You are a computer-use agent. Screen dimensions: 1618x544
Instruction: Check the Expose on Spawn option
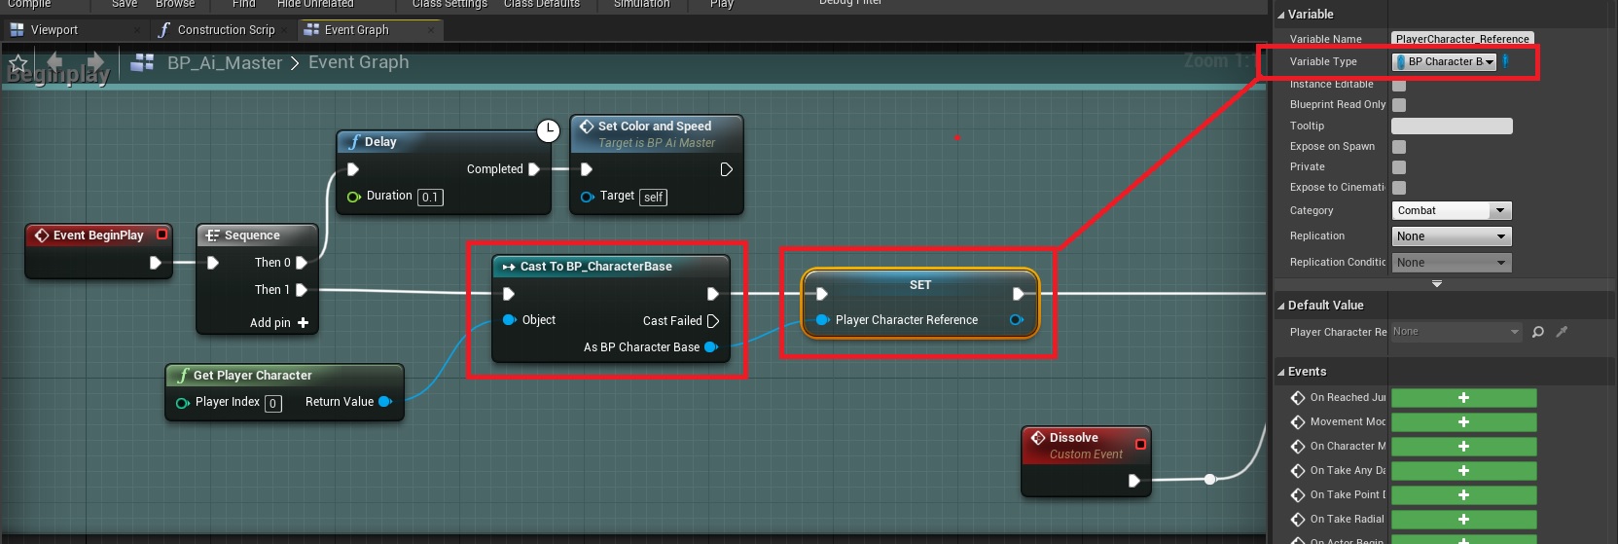[x=1399, y=147]
